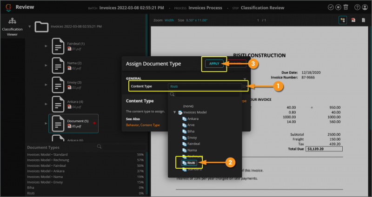Click the Document Types search icon
The width and height of the screenshot is (372, 197).
coord(99,147)
